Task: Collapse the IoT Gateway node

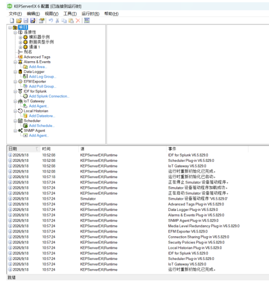Action: 15,101
